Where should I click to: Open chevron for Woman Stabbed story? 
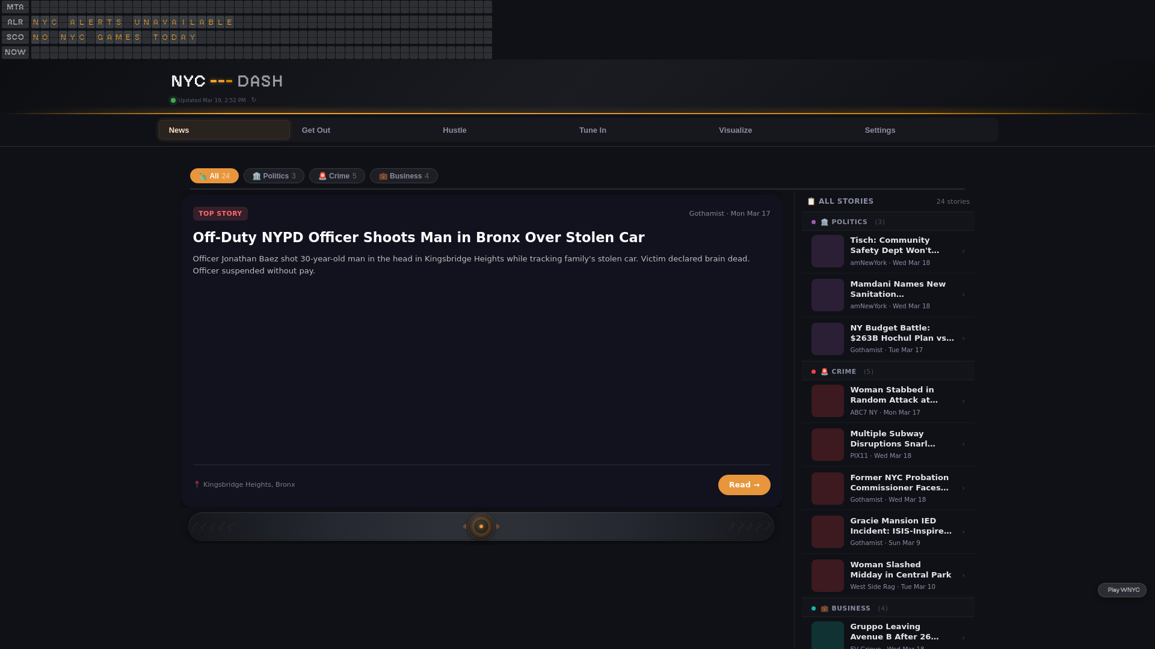click(x=963, y=401)
